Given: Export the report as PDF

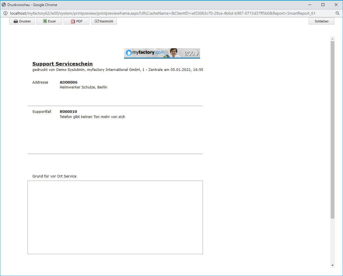Looking at the screenshot, I should (76, 21).
